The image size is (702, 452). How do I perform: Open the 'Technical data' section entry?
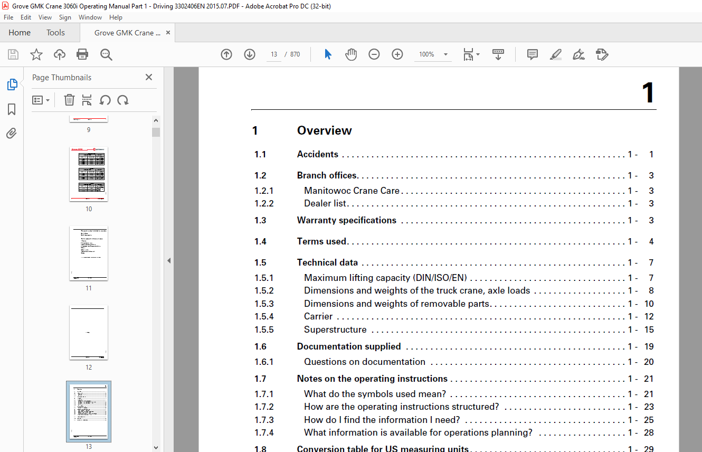[x=327, y=262]
